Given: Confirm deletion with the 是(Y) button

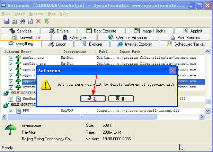Looking at the screenshot, I should (x=93, y=98).
